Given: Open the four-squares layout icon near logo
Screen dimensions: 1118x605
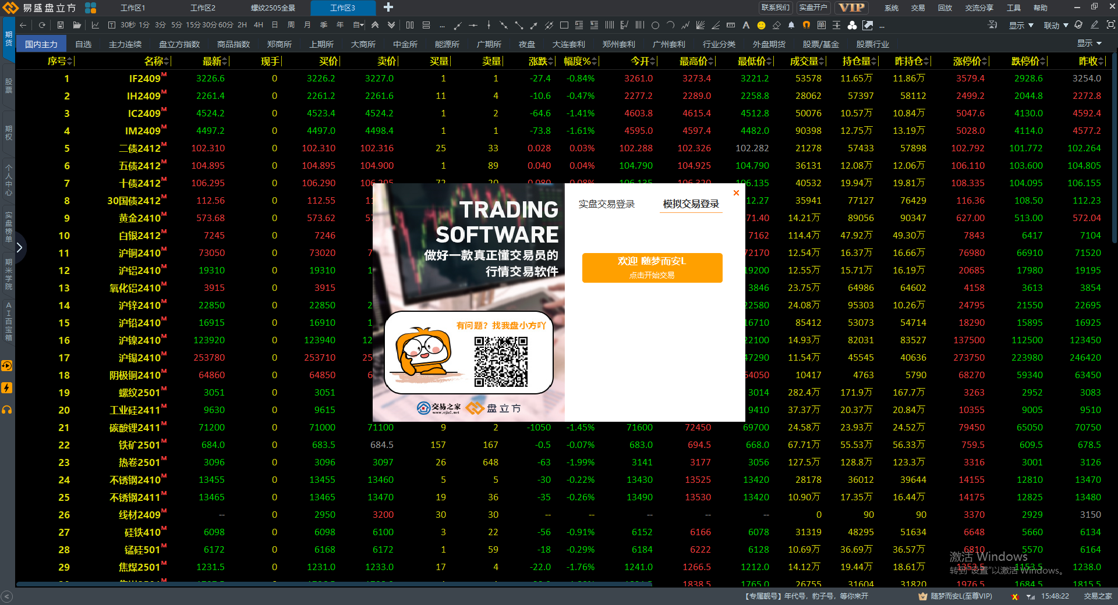Looking at the screenshot, I should [91, 8].
